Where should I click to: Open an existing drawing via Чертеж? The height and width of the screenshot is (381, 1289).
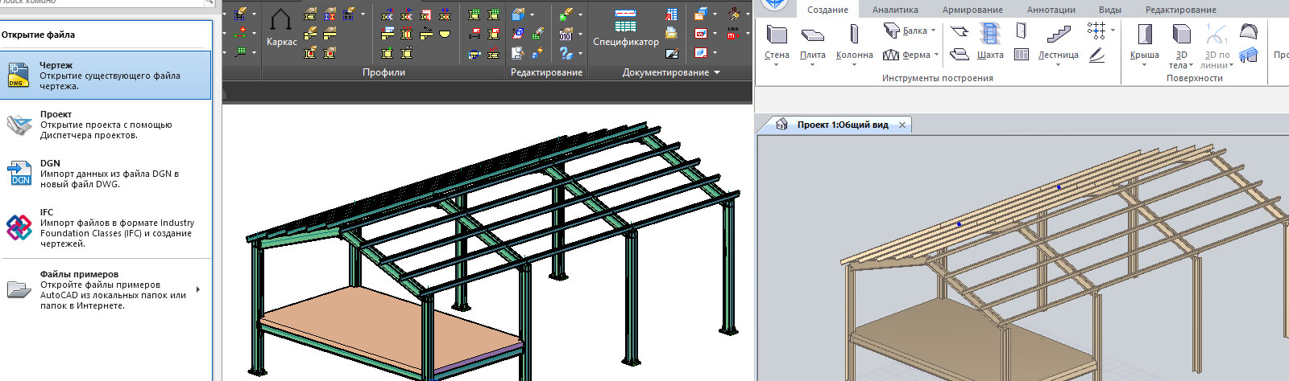point(106,76)
